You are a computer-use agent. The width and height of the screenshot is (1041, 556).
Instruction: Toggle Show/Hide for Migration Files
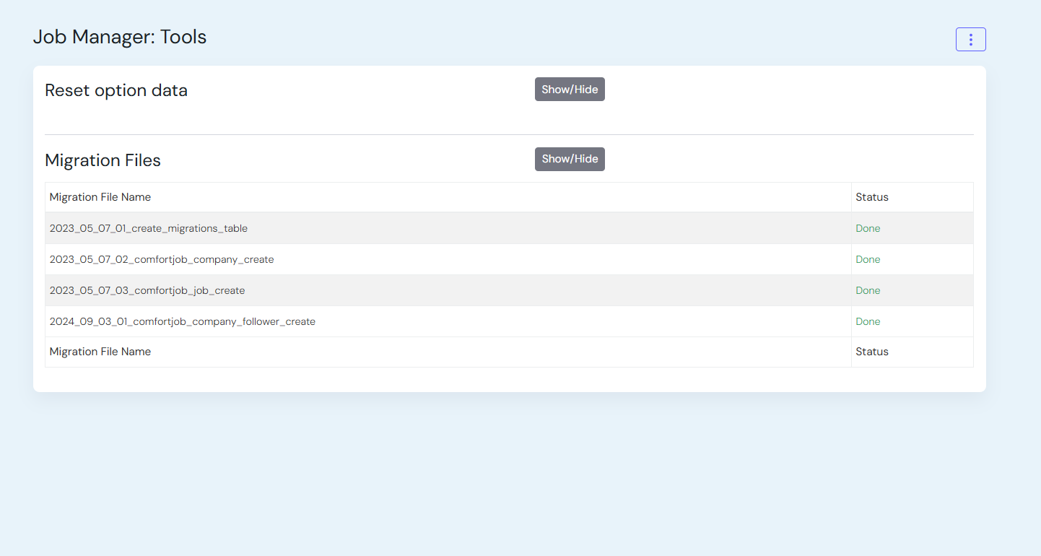[570, 159]
